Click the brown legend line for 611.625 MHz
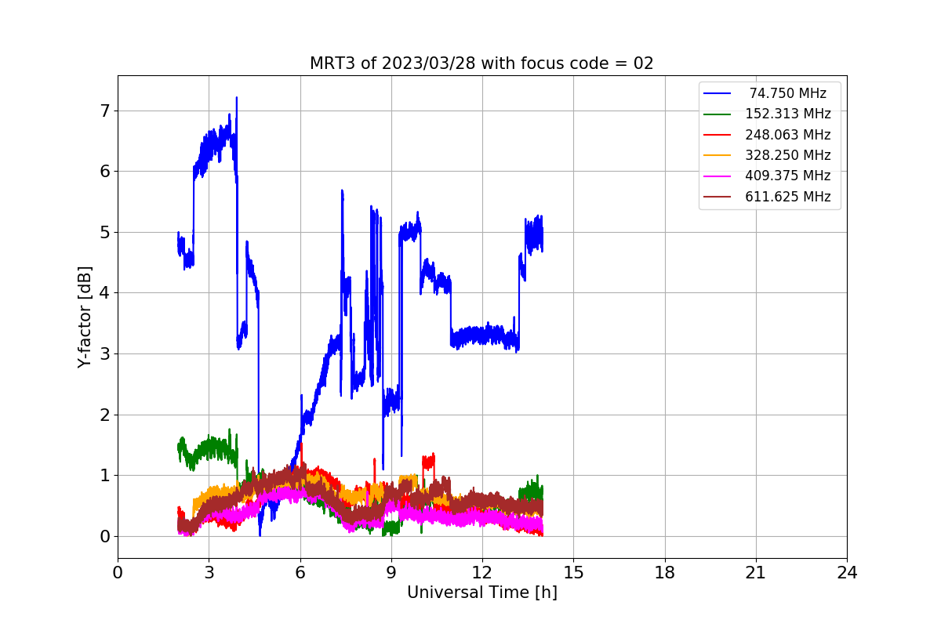The height and width of the screenshot is (627, 941). (718, 197)
